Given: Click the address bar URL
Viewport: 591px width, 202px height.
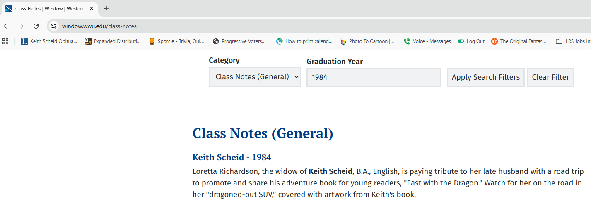Looking at the screenshot, I should [x=99, y=26].
